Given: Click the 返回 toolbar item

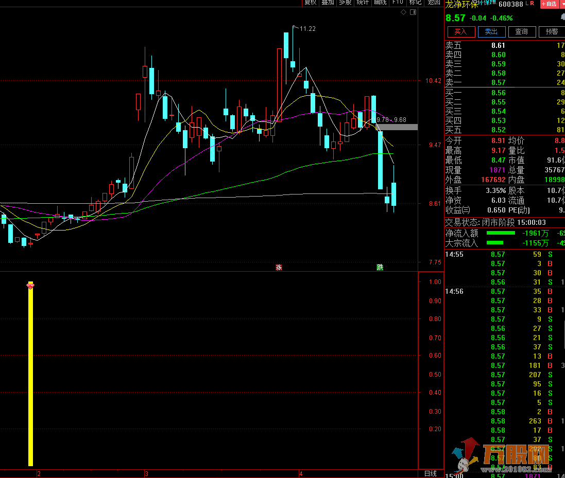Looking at the screenshot, I should [434, 3].
